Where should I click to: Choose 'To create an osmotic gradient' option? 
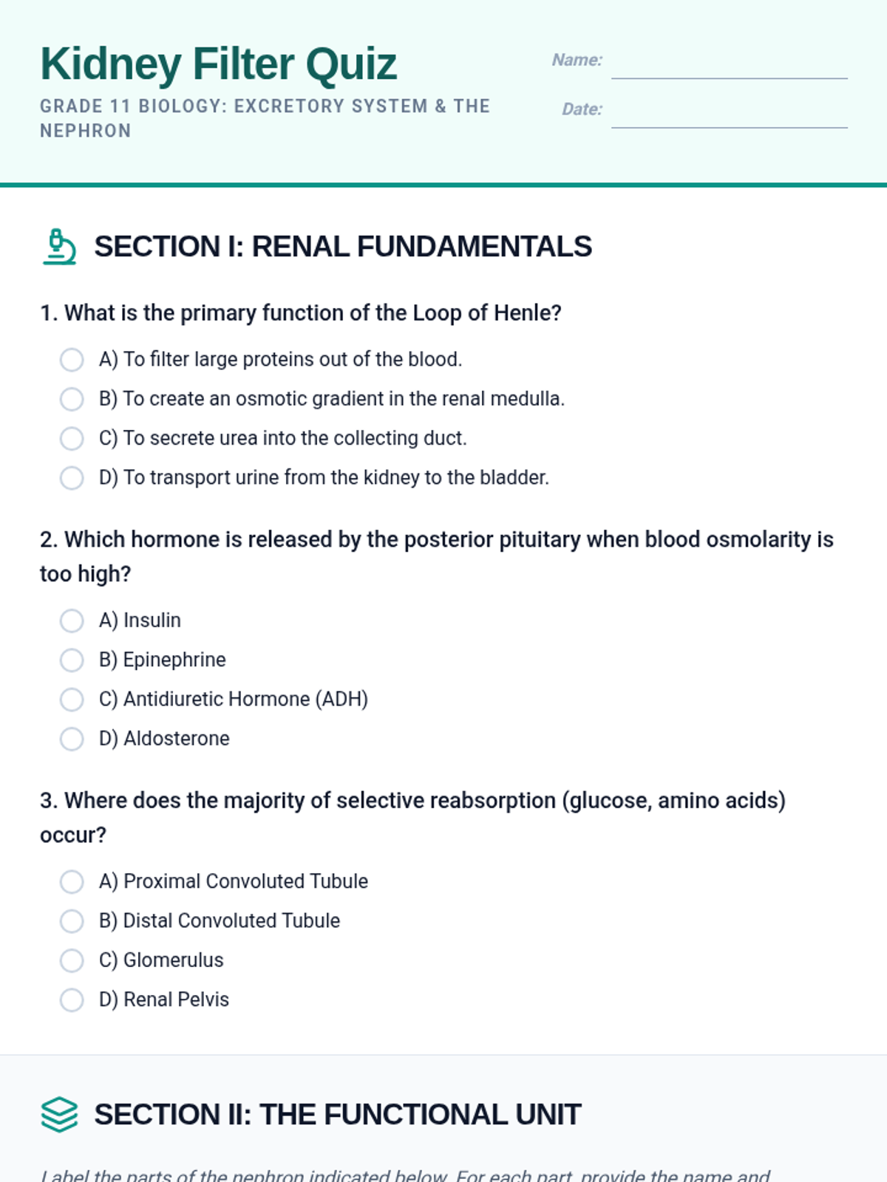tap(72, 399)
